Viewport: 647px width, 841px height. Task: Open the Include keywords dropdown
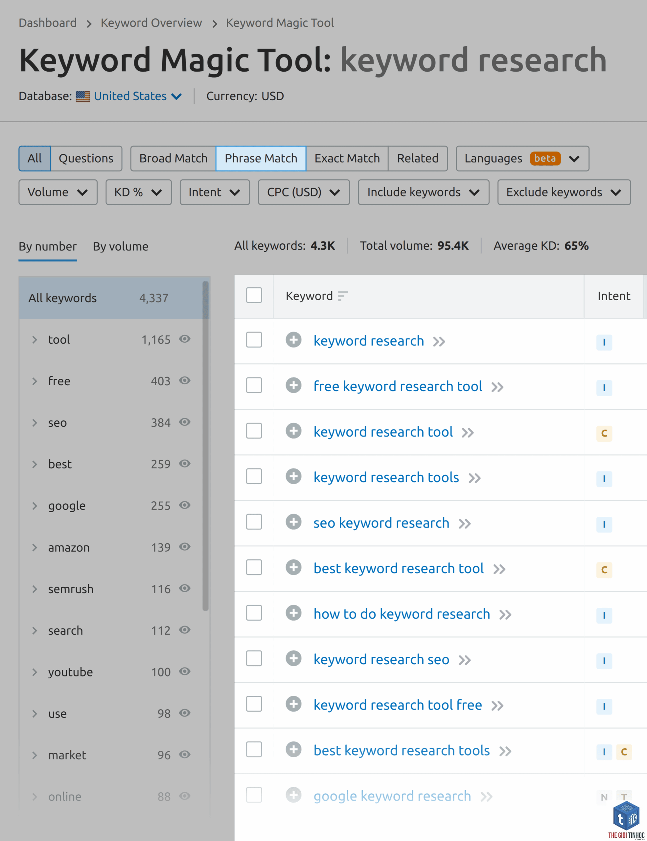click(423, 192)
